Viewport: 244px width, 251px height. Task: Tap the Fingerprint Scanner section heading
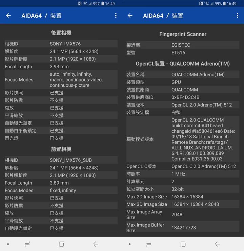(x=183, y=34)
